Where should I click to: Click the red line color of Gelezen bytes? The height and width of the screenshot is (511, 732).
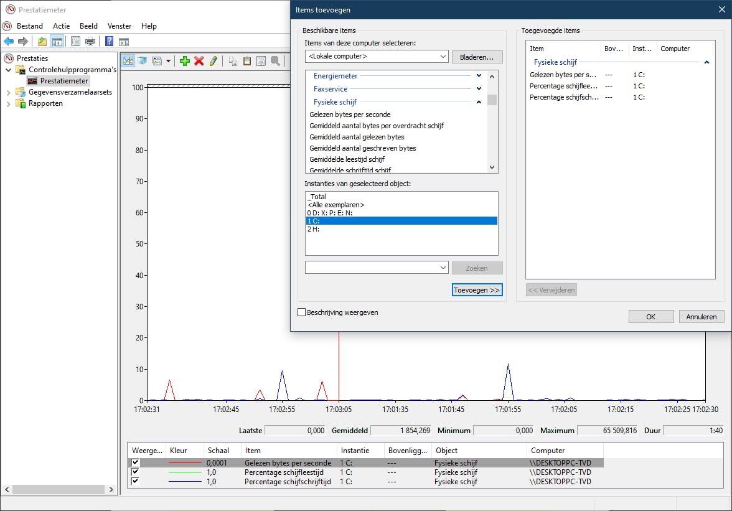coord(185,463)
